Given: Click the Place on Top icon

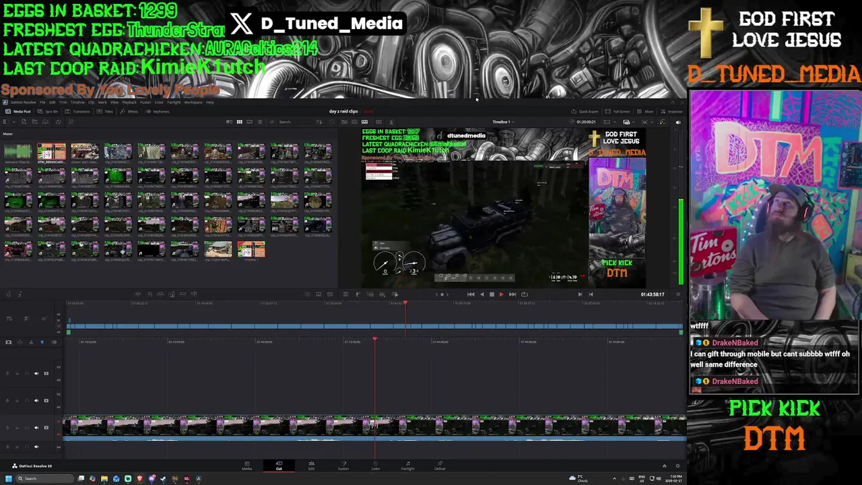Looking at the screenshot, I should pos(183,294).
